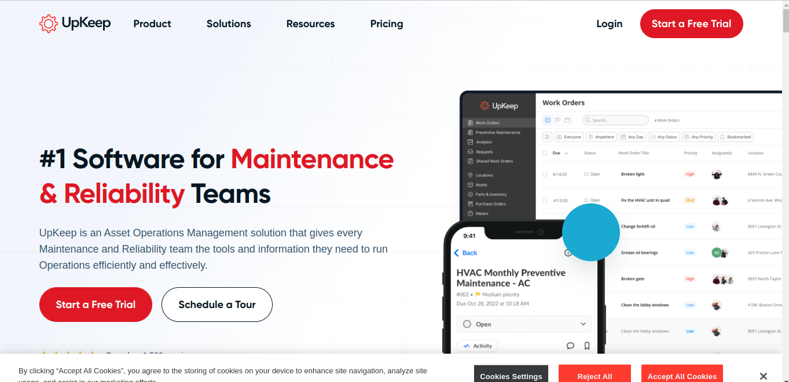The height and width of the screenshot is (382, 789).
Task: Open the Anywhere location filter
Action: pos(601,137)
